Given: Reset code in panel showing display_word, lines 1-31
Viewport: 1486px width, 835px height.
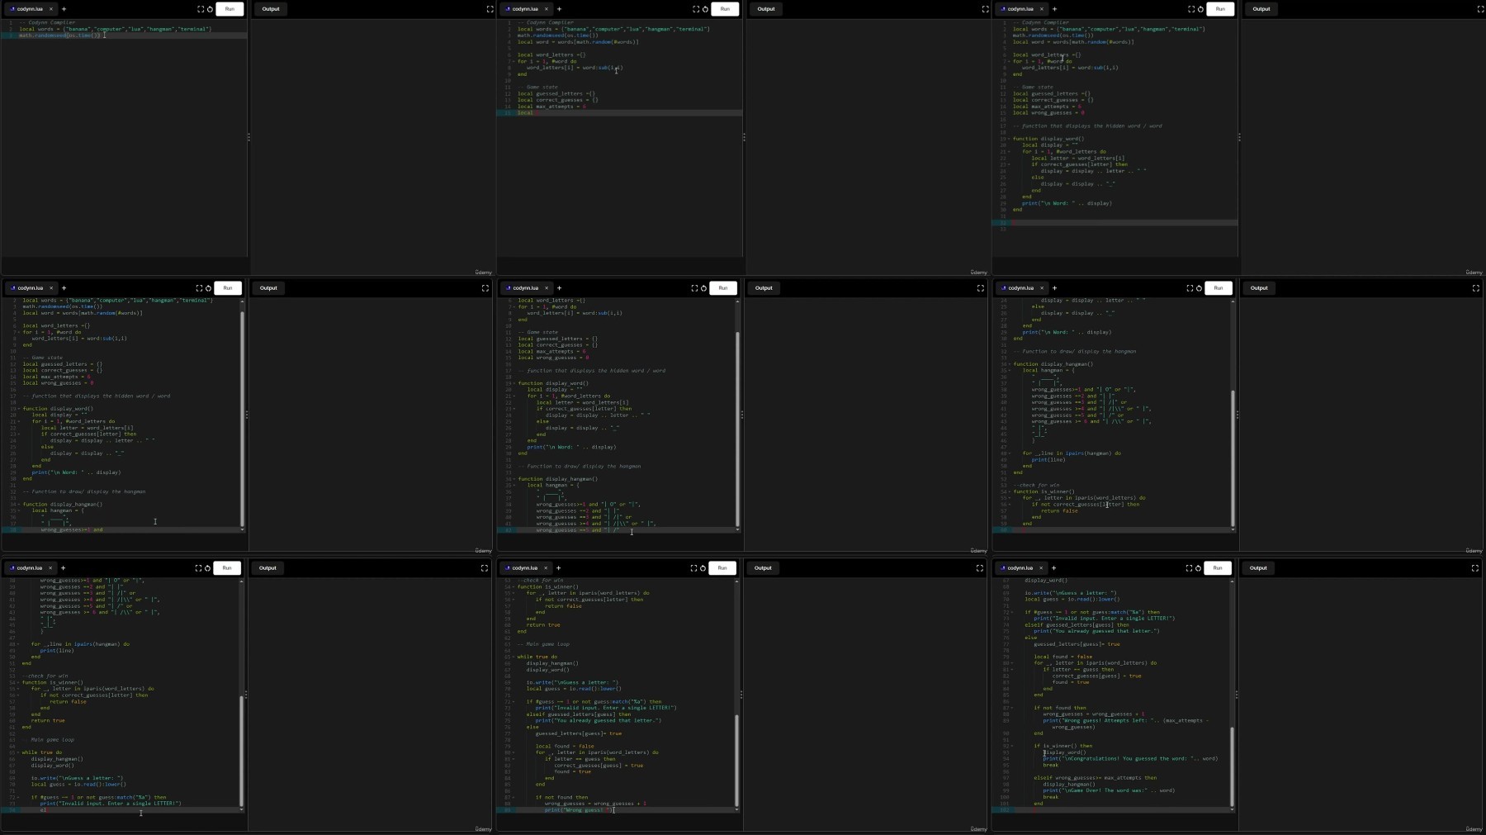Looking at the screenshot, I should [1200, 9].
